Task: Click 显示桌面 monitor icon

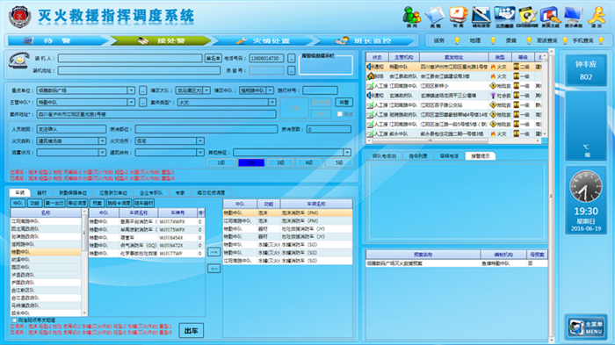Action: click(x=573, y=16)
